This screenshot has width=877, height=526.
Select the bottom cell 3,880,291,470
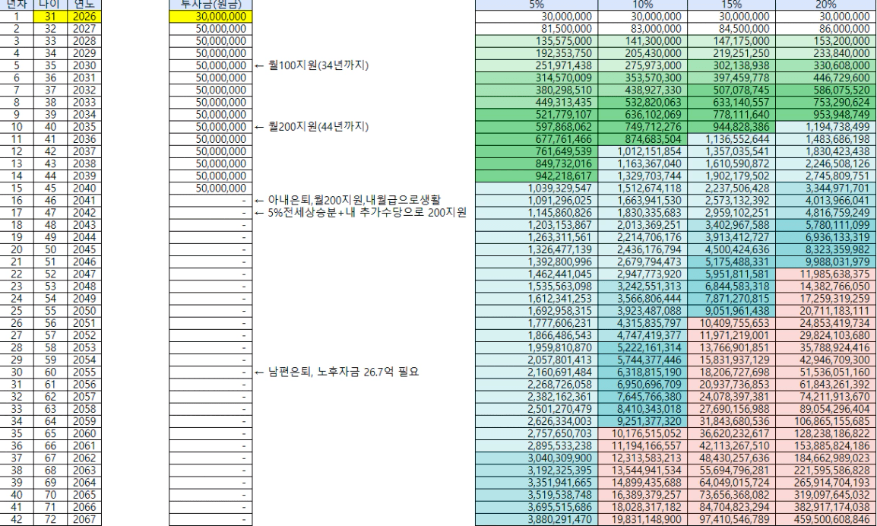pyautogui.click(x=537, y=519)
